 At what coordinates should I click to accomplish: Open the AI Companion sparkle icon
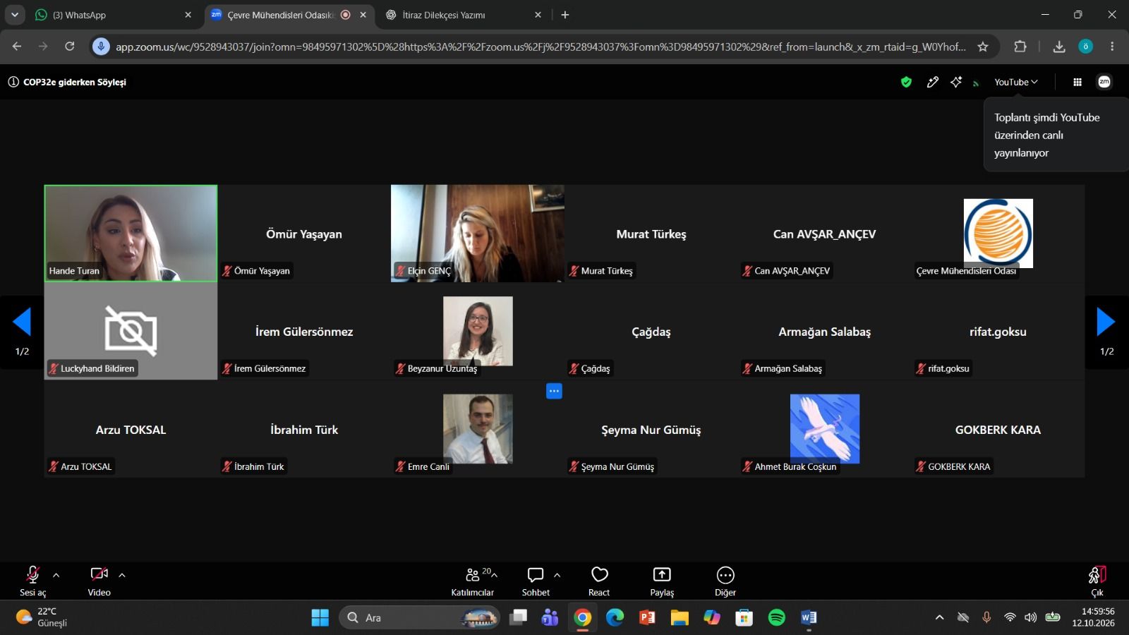[x=956, y=82]
